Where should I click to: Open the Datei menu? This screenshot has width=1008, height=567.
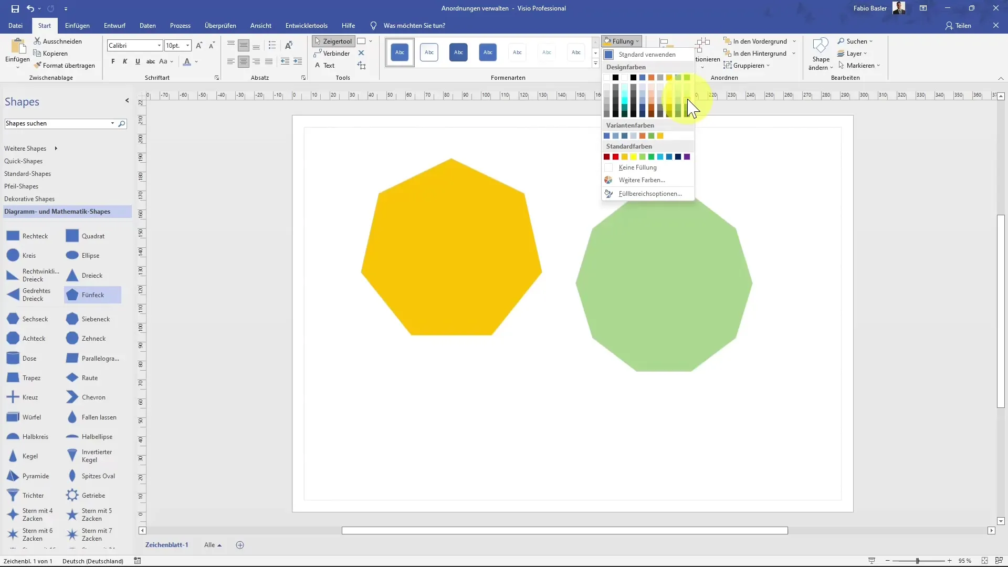tap(15, 25)
